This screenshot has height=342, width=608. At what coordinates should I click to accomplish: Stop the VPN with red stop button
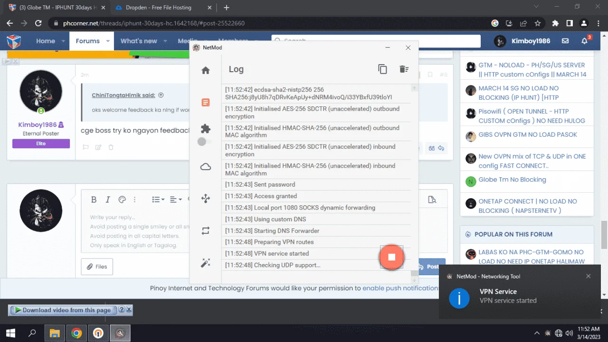pos(391,257)
